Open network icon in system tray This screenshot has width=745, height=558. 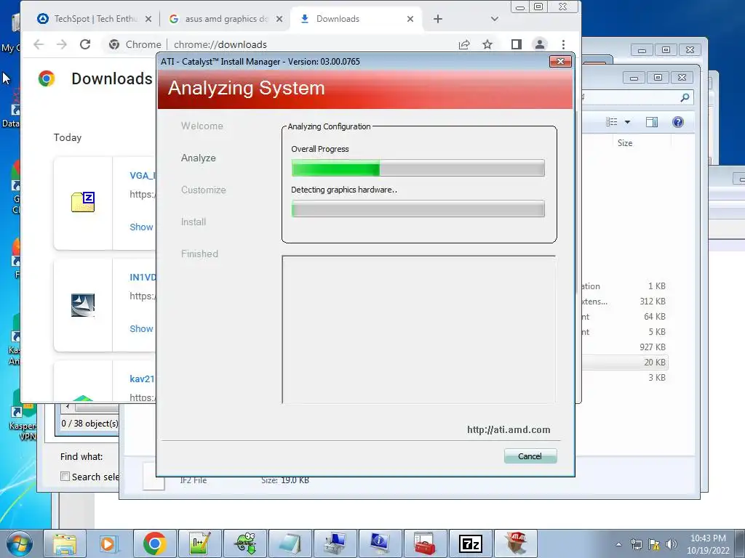[x=636, y=544]
